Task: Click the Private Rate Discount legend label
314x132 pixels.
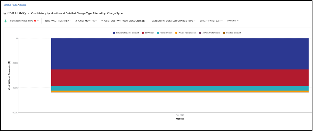Action: pos(187,33)
